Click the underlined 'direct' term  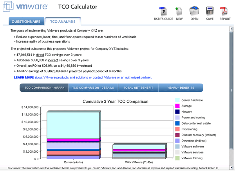(40, 55)
